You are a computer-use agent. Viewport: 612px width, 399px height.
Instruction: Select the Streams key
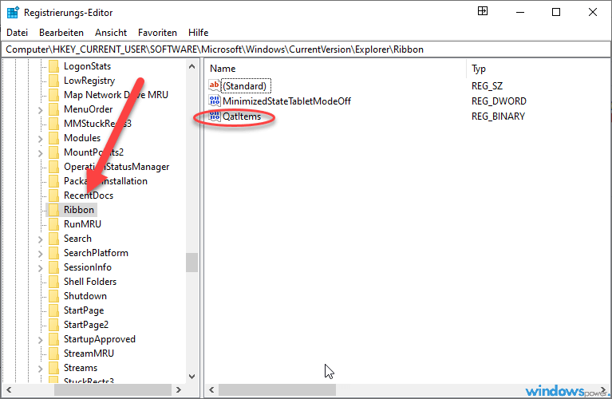[81, 368]
